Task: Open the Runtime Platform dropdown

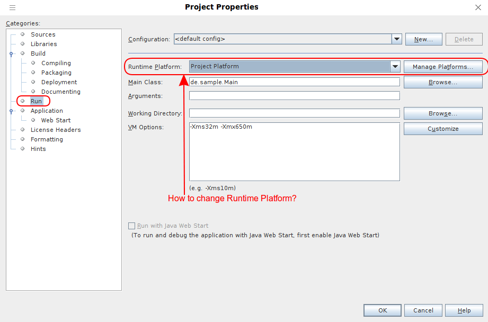Action: 395,67
